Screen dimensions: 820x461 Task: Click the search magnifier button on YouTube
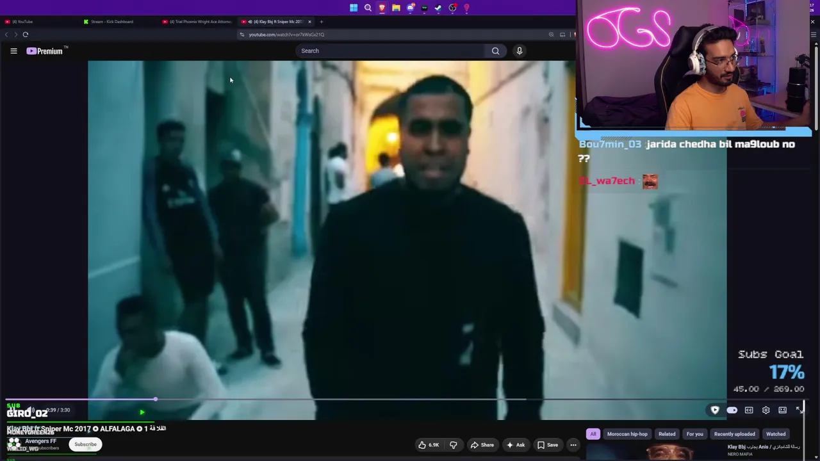point(495,51)
